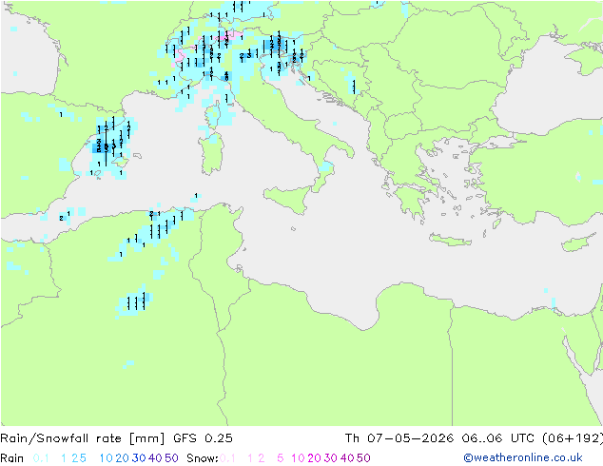603x466 pixels.
Task: Select the Snow legend value 5
Action: 281,458
